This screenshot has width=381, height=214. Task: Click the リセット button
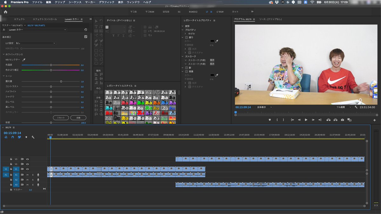pyautogui.click(x=61, y=118)
